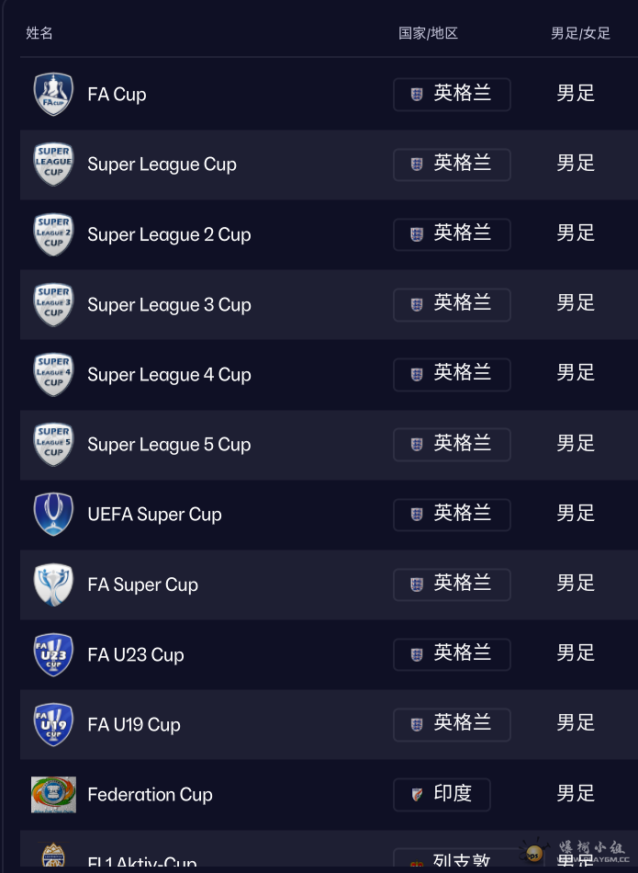Screen dimensions: 638x873
Task: Select the 英格兰 tag for UEFA Super Cup
Action: point(452,514)
